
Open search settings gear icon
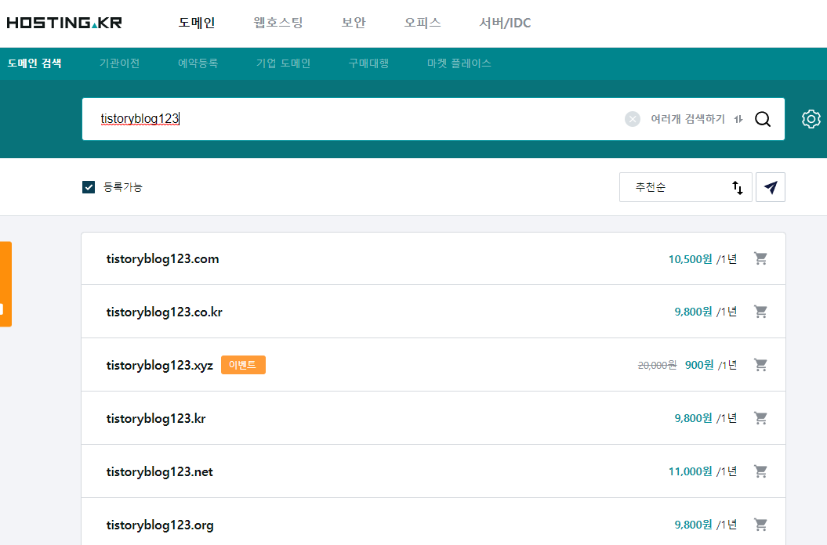click(x=811, y=119)
